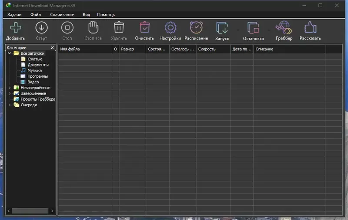Expand the Очереди tree node
Image resolution: width=348 pixels, height=220 pixels.
(10, 105)
